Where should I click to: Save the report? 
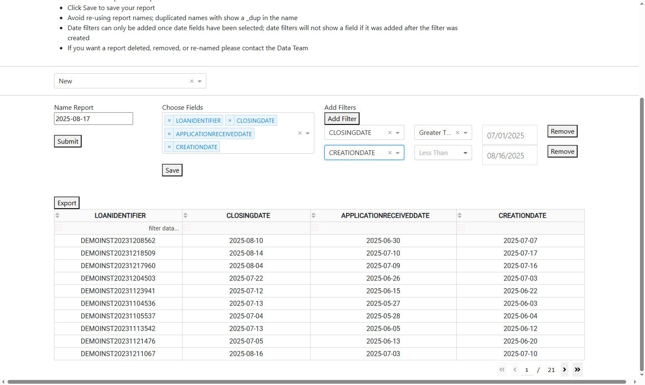coord(172,170)
